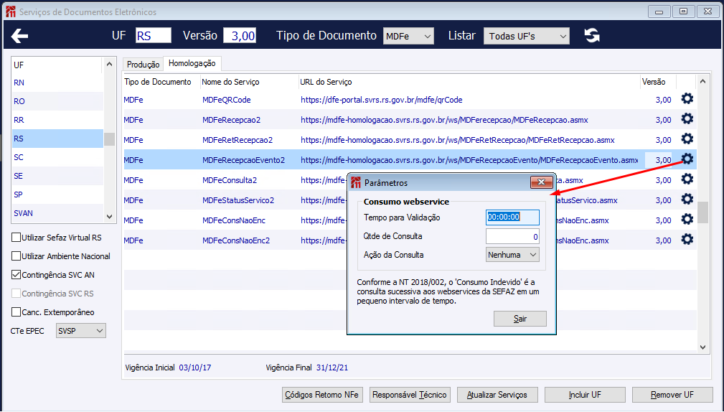The height and width of the screenshot is (412, 724).
Task: Click MDFeRecepcao2 service name
Action: (x=231, y=120)
